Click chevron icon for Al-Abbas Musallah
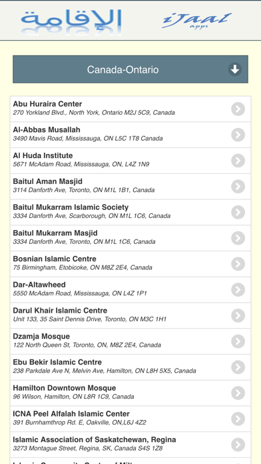261x464 pixels. click(x=238, y=135)
